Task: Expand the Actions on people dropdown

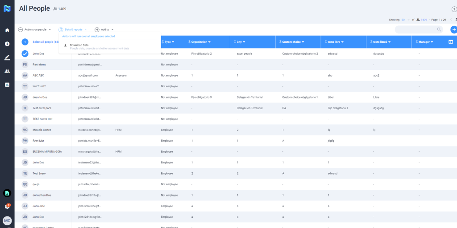Action: coord(34,29)
